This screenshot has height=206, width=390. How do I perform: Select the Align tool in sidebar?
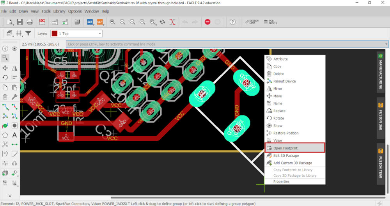(15, 77)
